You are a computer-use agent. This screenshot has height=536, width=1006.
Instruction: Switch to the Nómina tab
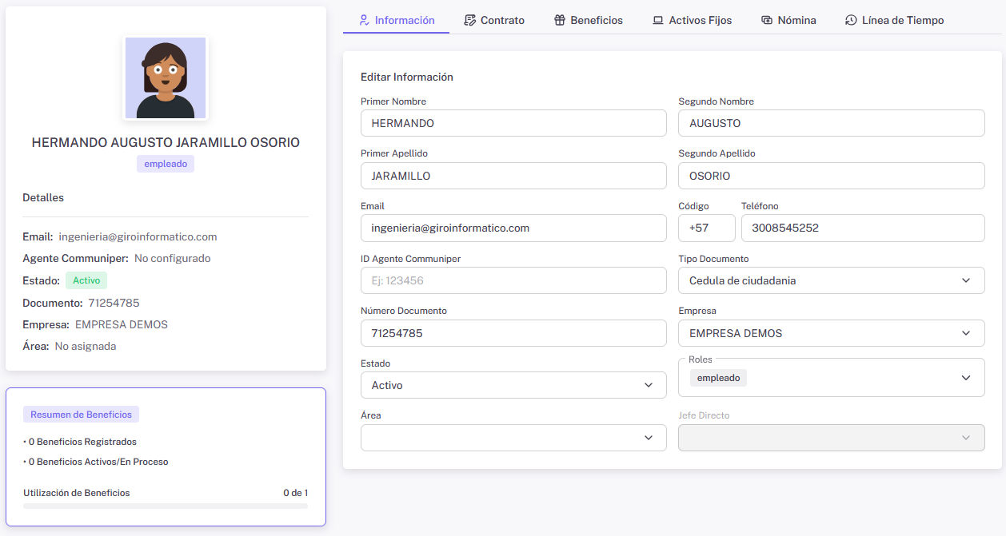(796, 20)
